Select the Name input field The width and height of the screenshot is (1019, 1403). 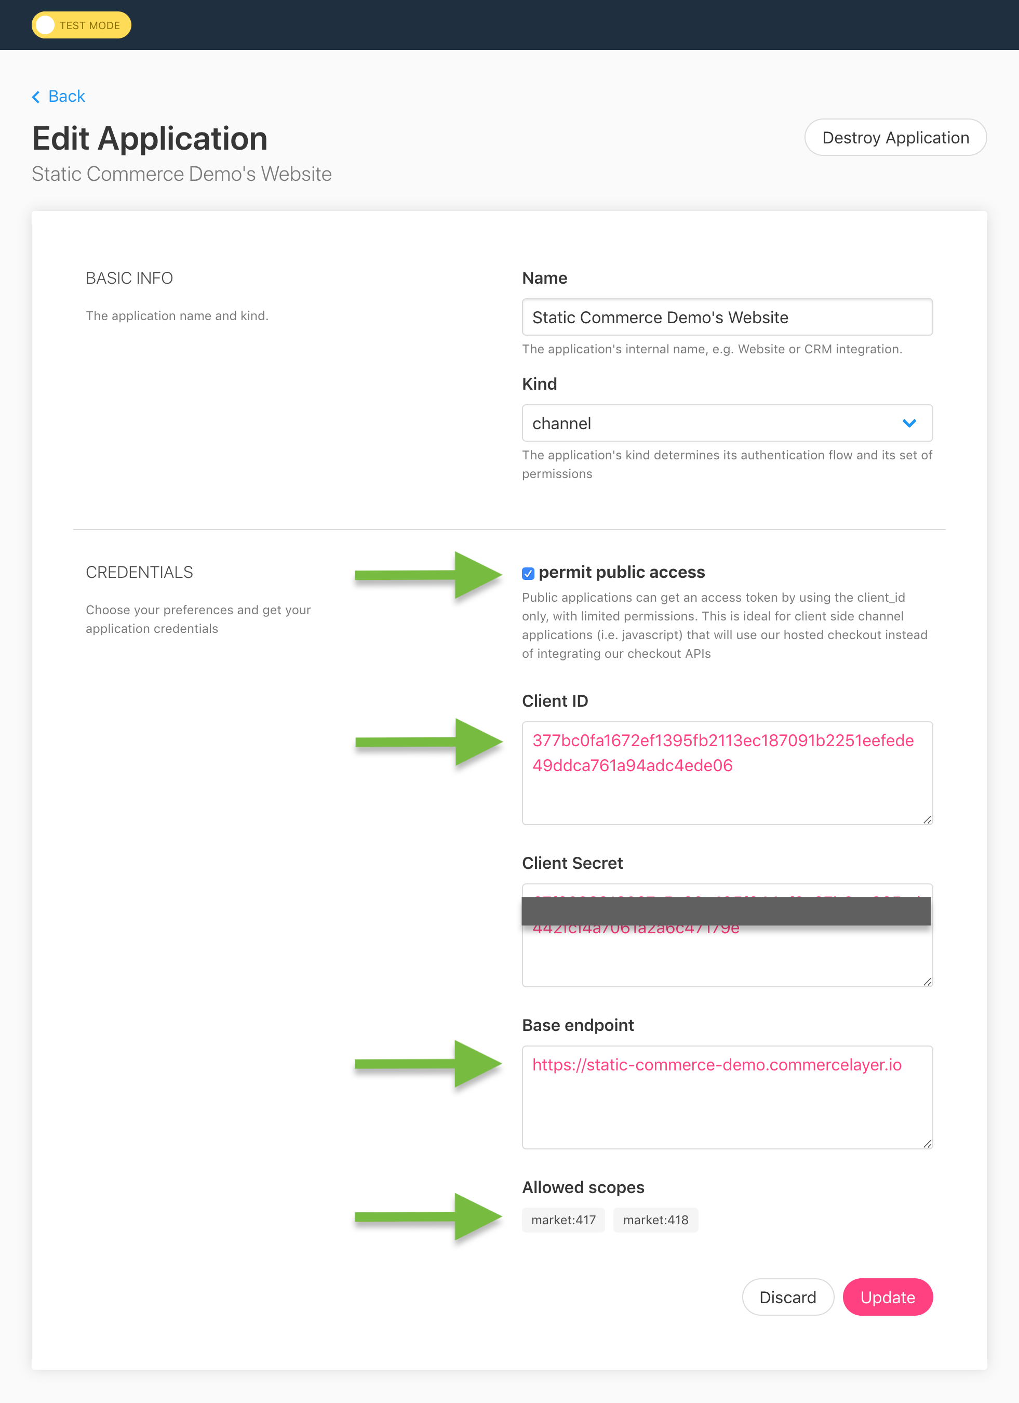pyautogui.click(x=726, y=317)
